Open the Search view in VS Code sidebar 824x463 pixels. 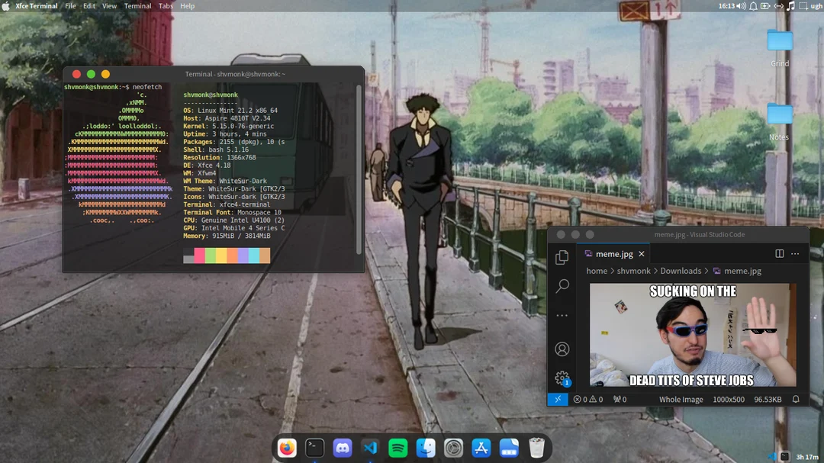(x=562, y=286)
